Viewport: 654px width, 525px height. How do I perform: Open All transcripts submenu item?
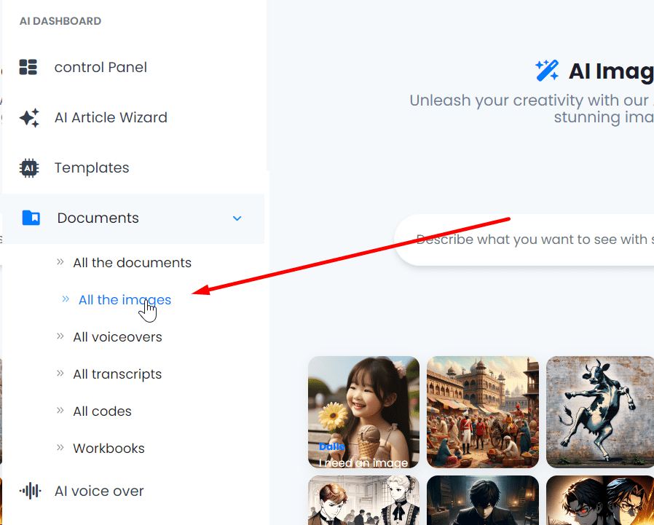point(117,374)
